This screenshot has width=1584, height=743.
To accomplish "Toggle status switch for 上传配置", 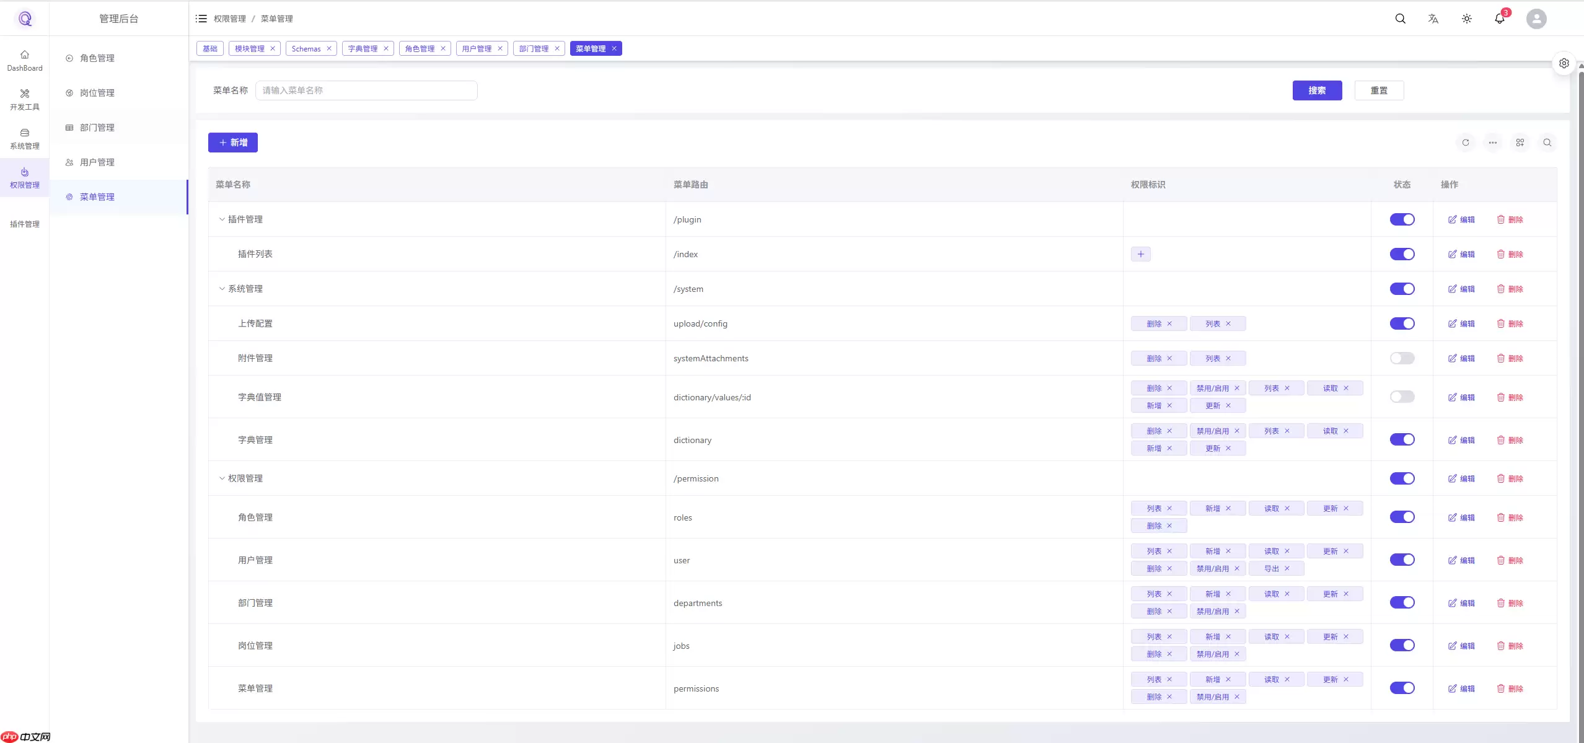I will pyautogui.click(x=1402, y=323).
